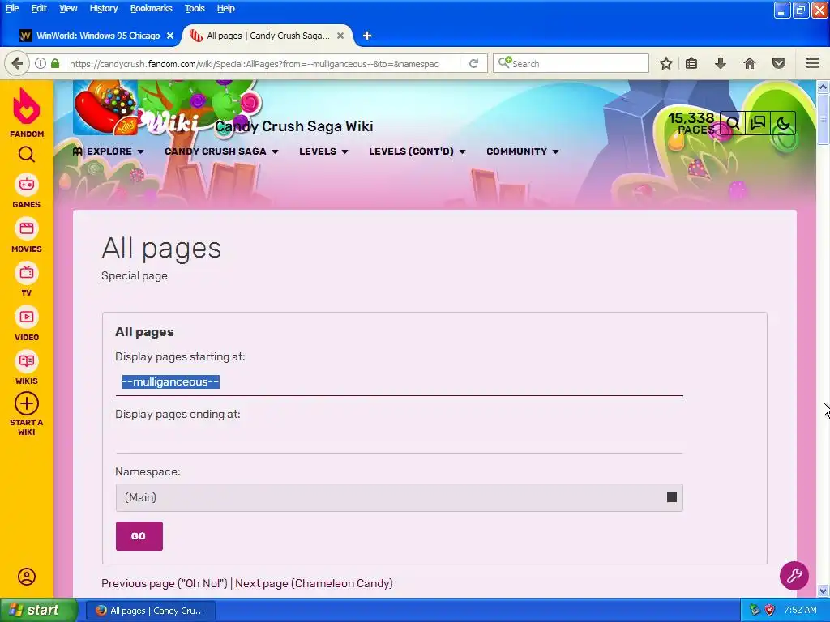Open the Help menu

coord(225,8)
